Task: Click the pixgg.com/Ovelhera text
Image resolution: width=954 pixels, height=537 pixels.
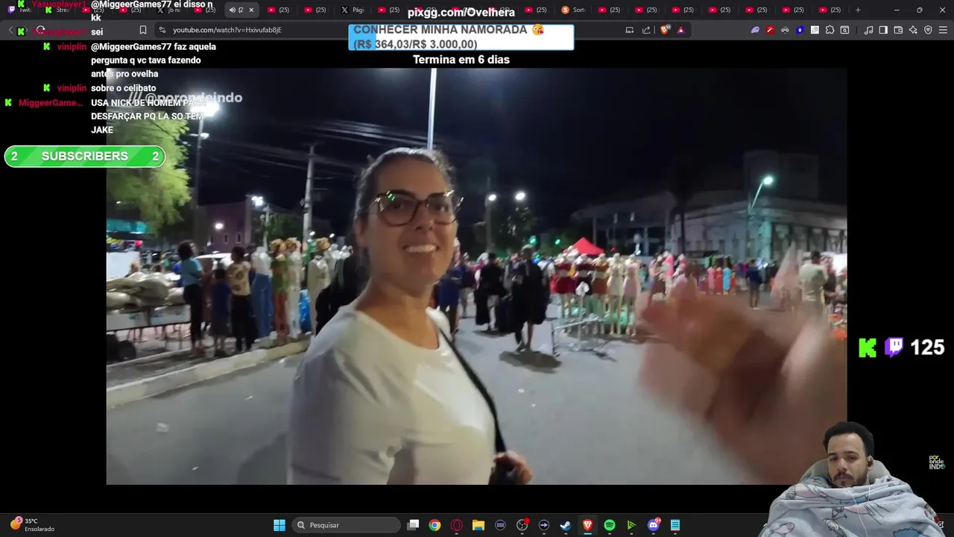Action: 461,12
